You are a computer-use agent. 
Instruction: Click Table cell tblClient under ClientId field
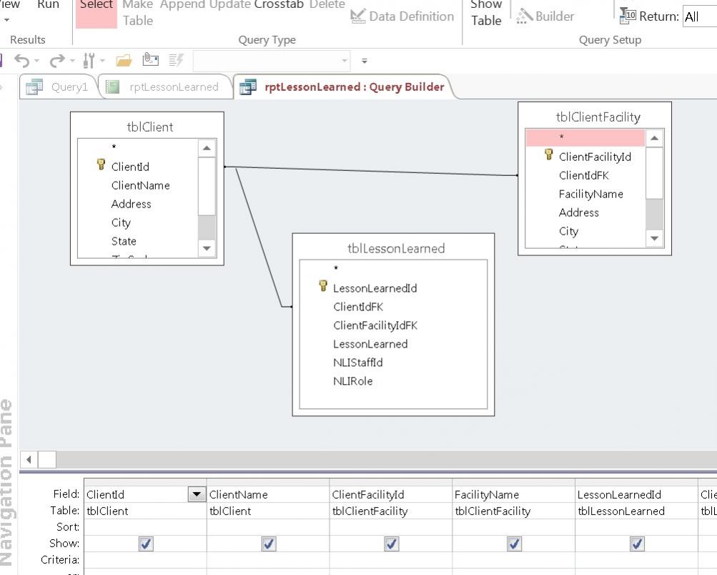(145, 511)
